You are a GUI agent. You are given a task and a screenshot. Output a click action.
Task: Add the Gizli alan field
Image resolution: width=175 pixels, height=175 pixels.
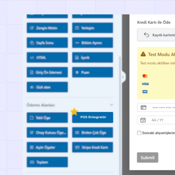point(47,87)
